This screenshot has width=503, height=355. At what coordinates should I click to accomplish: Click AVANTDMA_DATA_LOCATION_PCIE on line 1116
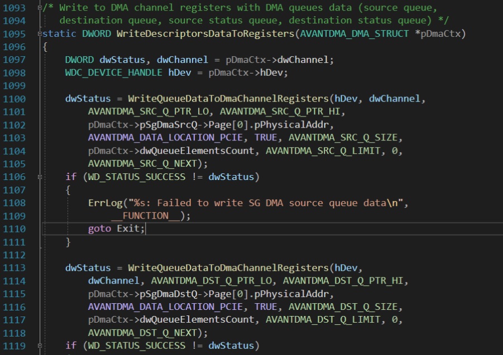[165, 307]
